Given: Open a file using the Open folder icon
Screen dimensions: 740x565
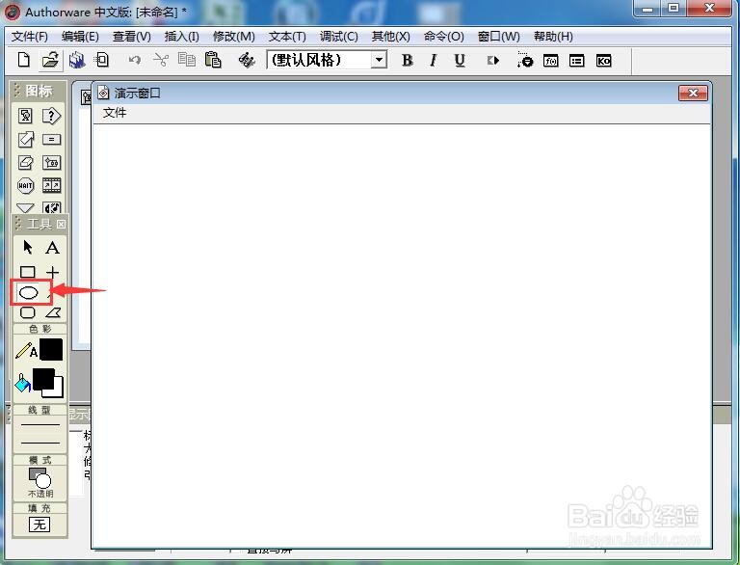Looking at the screenshot, I should (50, 60).
